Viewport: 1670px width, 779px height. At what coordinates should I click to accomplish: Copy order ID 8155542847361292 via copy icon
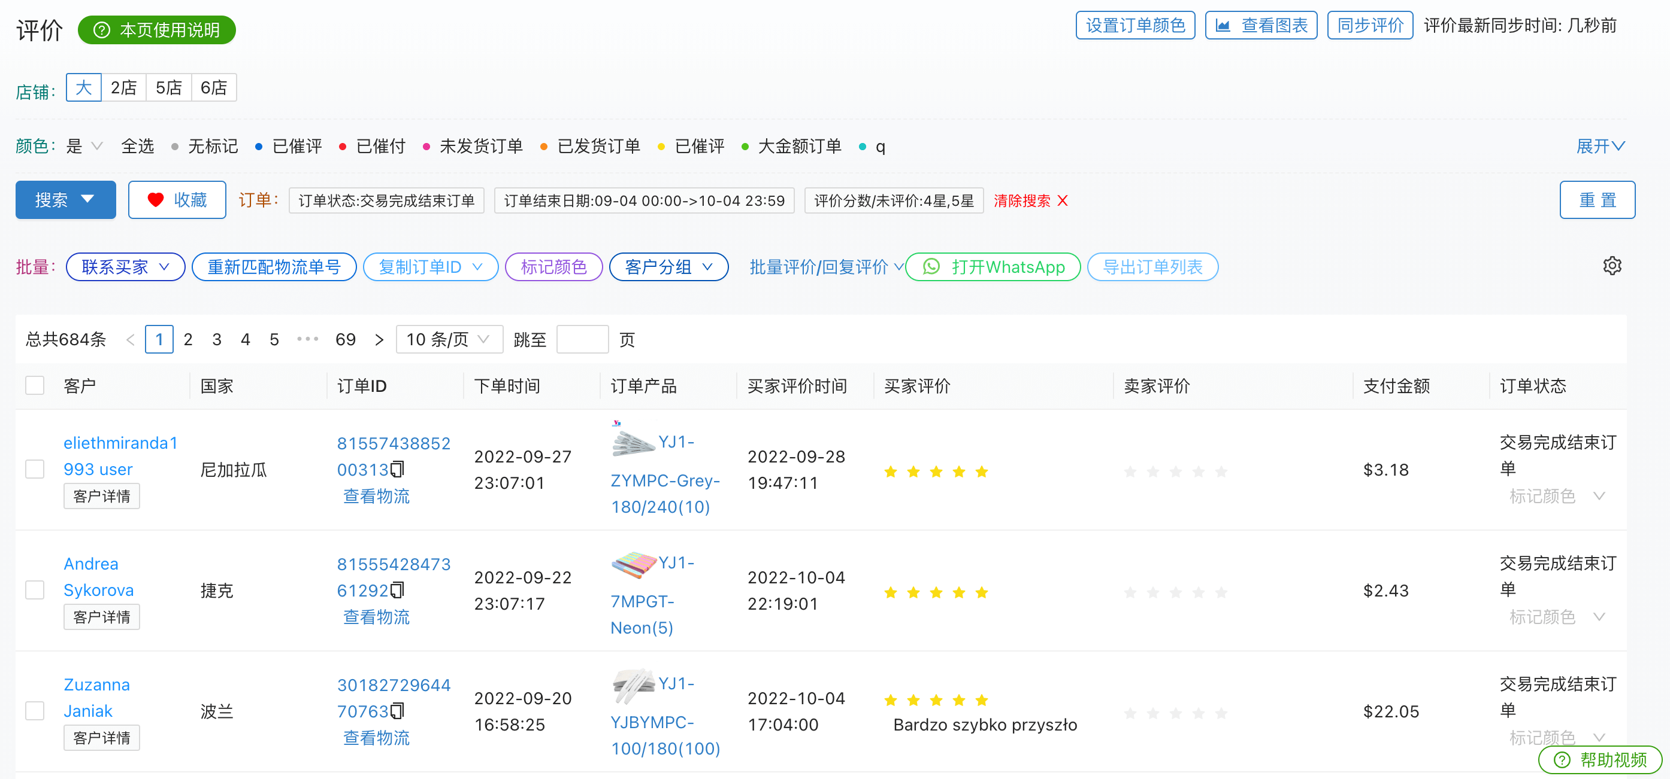(397, 589)
